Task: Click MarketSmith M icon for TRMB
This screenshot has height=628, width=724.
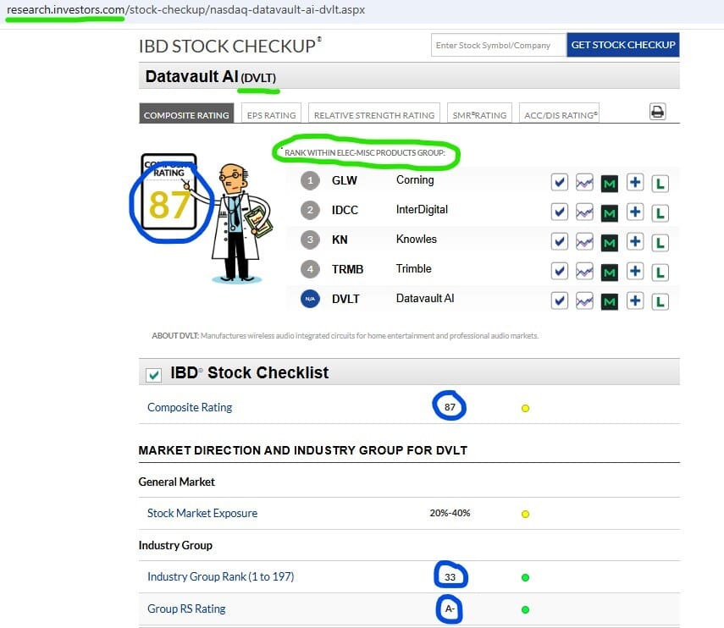Action: click(610, 273)
